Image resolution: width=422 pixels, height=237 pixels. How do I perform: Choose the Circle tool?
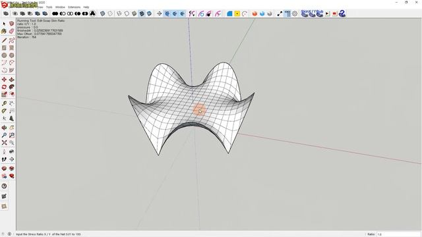(4, 55)
